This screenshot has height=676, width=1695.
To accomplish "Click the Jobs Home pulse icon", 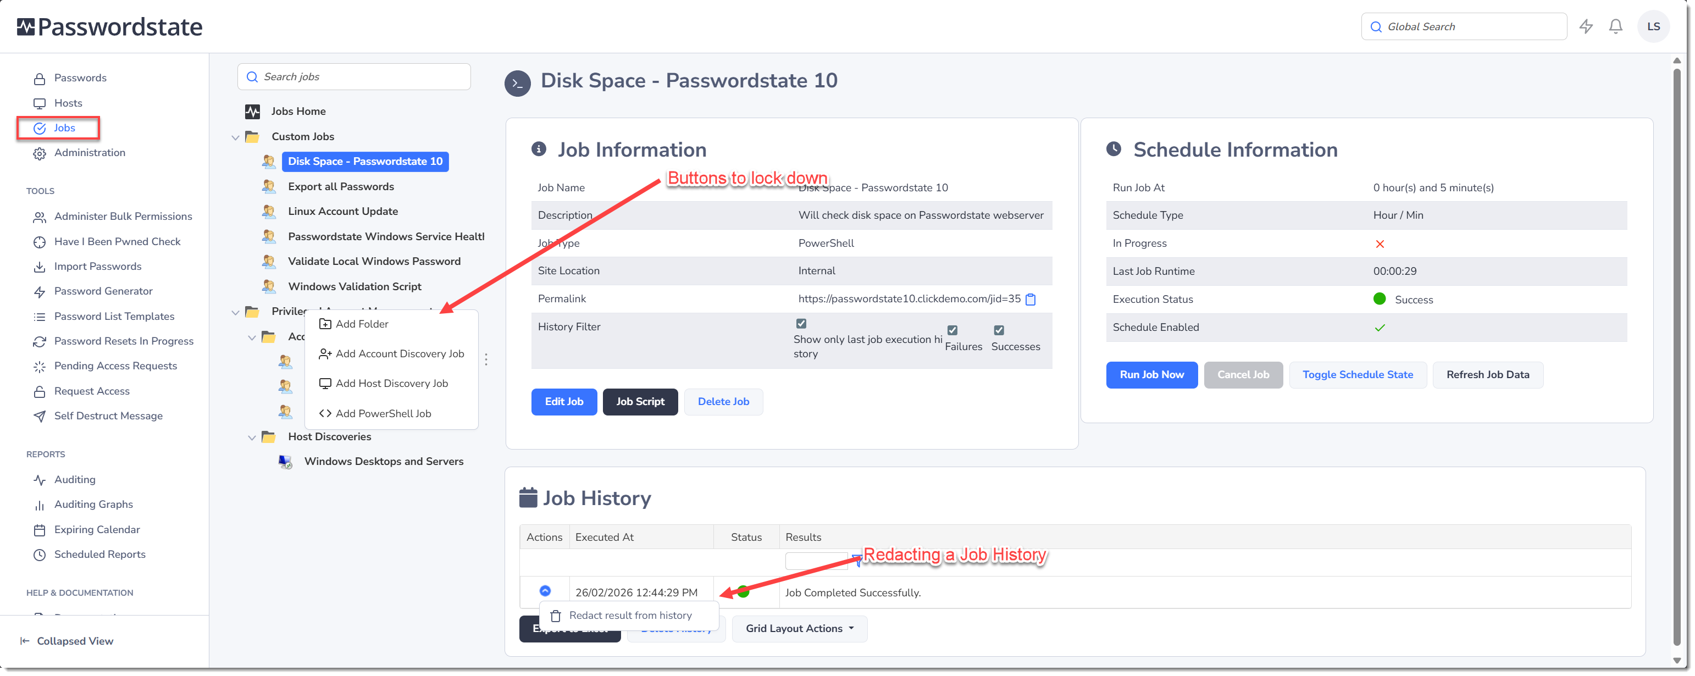I will point(253,111).
